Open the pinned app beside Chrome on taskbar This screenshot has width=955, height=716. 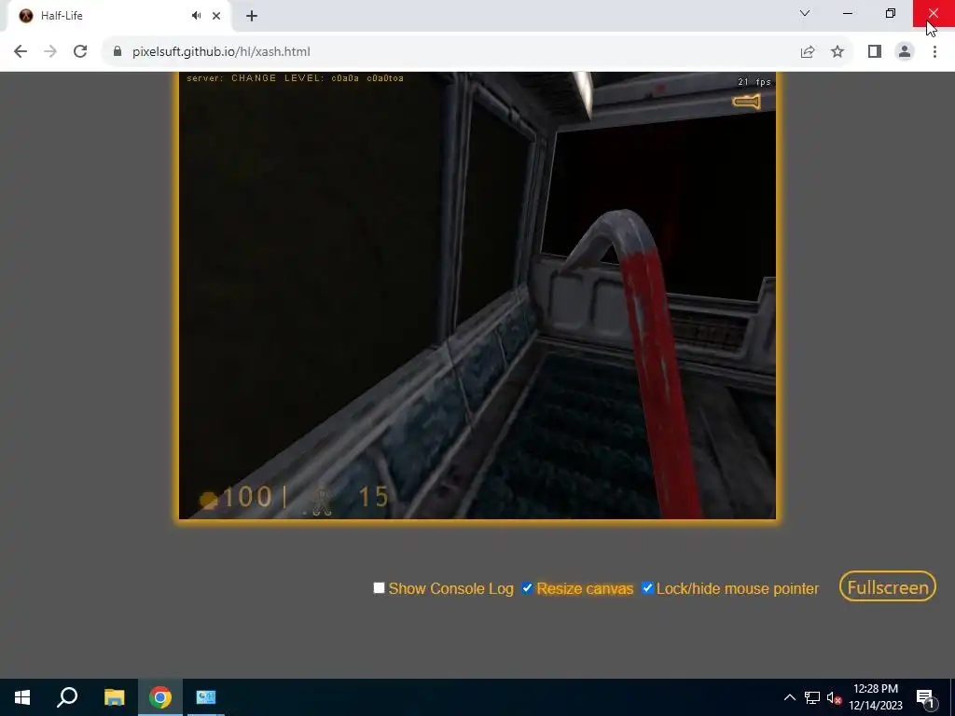206,697
